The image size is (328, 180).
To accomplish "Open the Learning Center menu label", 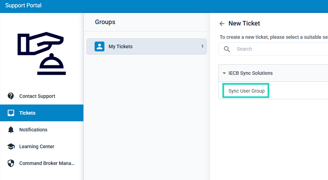I will click(x=37, y=146).
